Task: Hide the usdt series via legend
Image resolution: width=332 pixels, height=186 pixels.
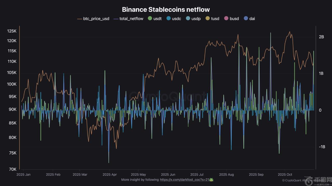Action: [155, 19]
